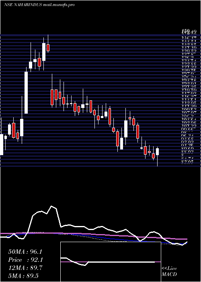Click inside the MACD inset chart box
The image size is (201, 282).
pyautogui.click(x=111, y=262)
